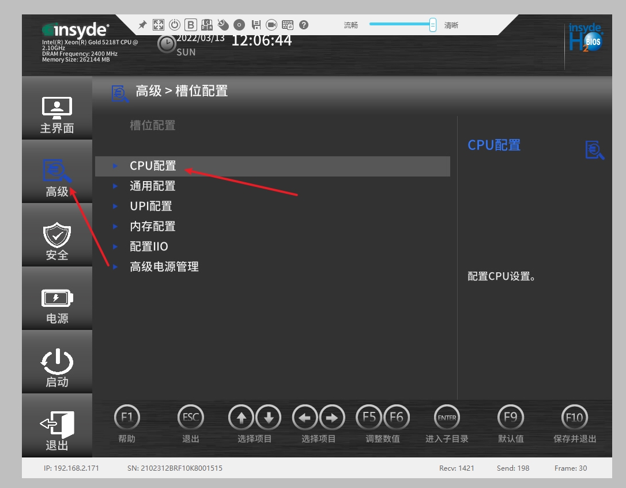Click the pin icon in the KVM toolbar
This screenshot has width=626, height=488.
point(143,25)
